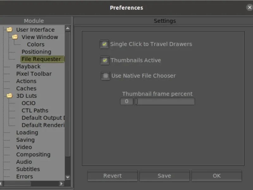Click the Save button
The height and width of the screenshot is (190, 253).
164,176
